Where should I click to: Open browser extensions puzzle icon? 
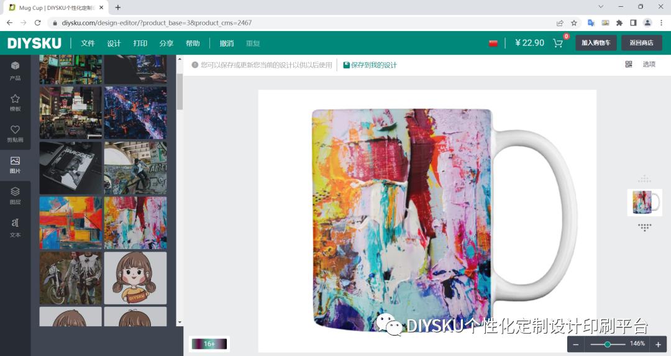pos(619,23)
